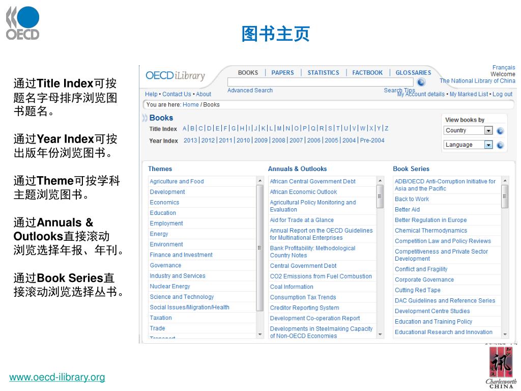This screenshot has height=391, width=521.
Task: Open Cutting Red Tape series
Action: 418,290
